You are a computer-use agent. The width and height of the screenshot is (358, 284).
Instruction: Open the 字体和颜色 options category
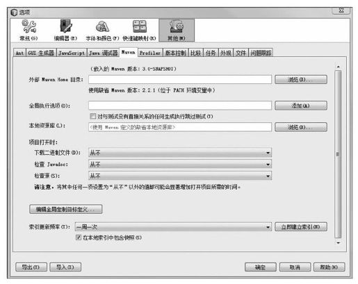click(x=102, y=31)
